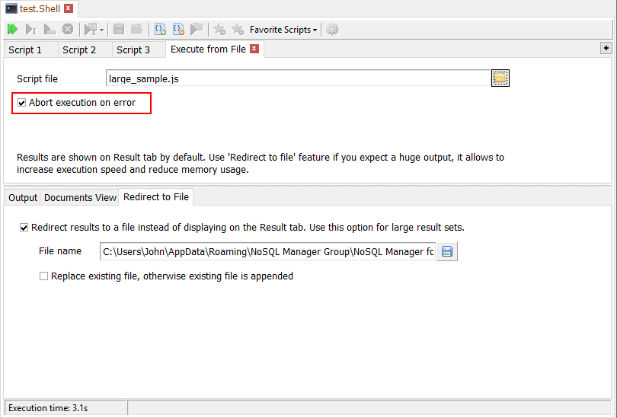Viewport: 617px width, 418px height.
Task: Click the green Execute script button
Action: pos(12,30)
